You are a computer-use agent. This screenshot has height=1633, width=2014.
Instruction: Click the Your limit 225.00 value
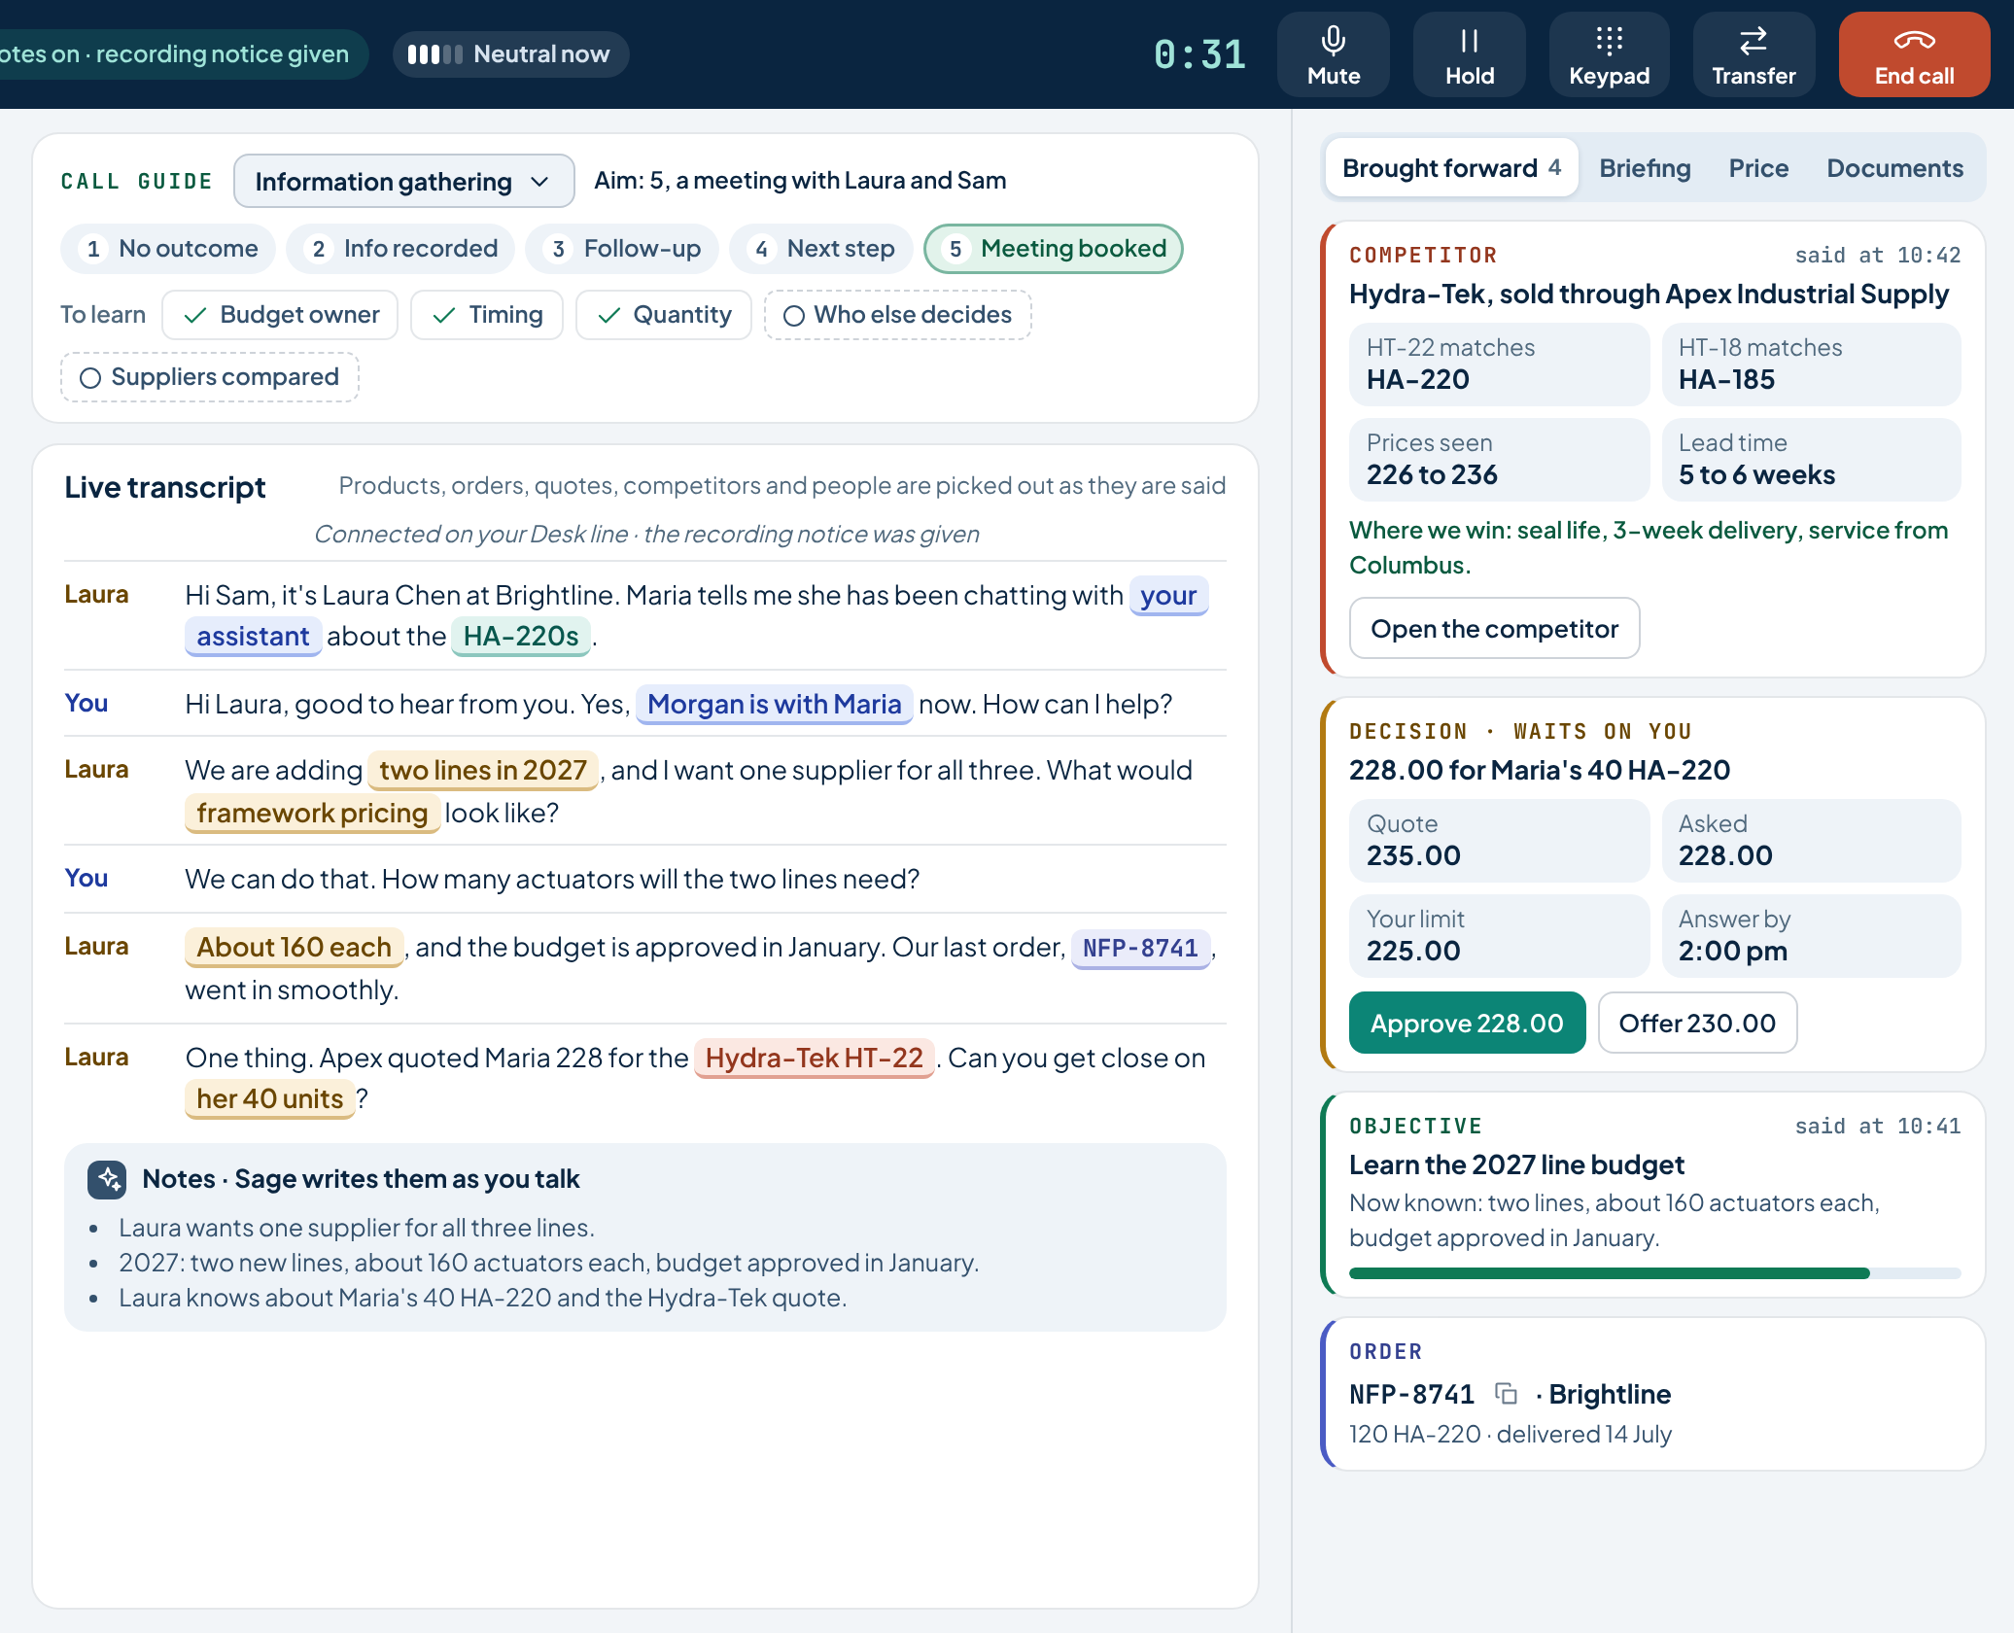click(1499, 936)
